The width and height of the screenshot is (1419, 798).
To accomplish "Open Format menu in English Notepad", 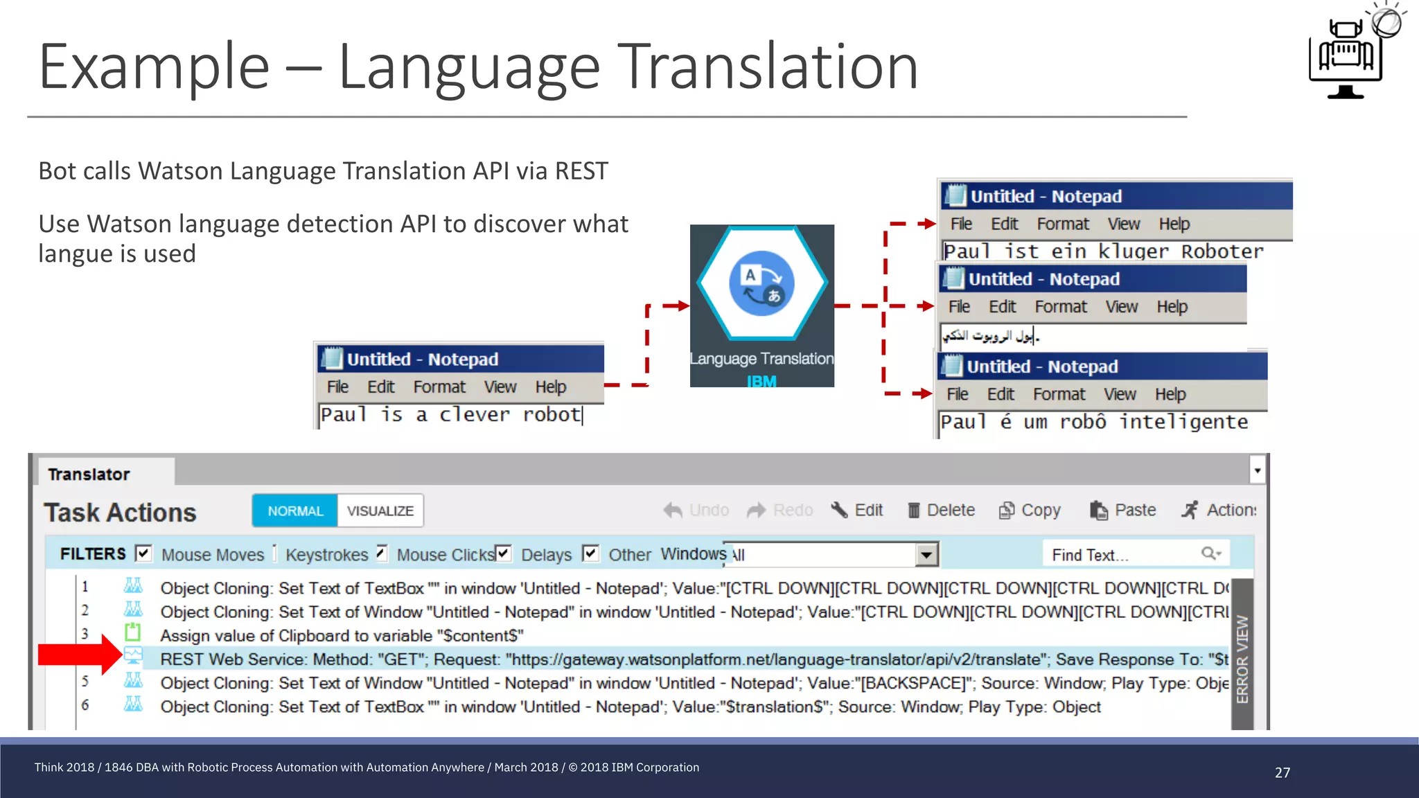I will click(439, 387).
